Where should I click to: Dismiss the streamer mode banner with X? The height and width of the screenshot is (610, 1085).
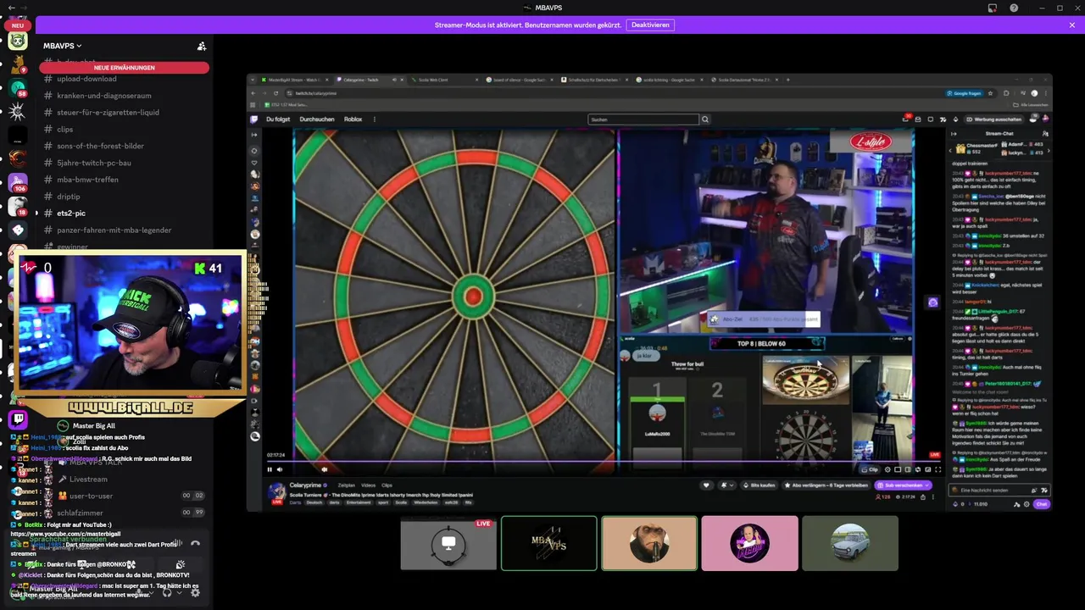point(1072,25)
